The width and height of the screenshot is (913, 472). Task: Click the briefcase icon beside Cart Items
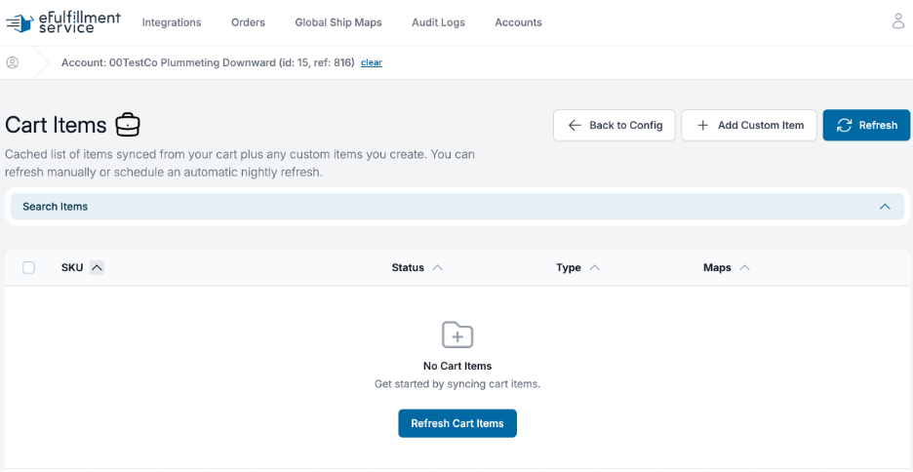pyautogui.click(x=128, y=125)
